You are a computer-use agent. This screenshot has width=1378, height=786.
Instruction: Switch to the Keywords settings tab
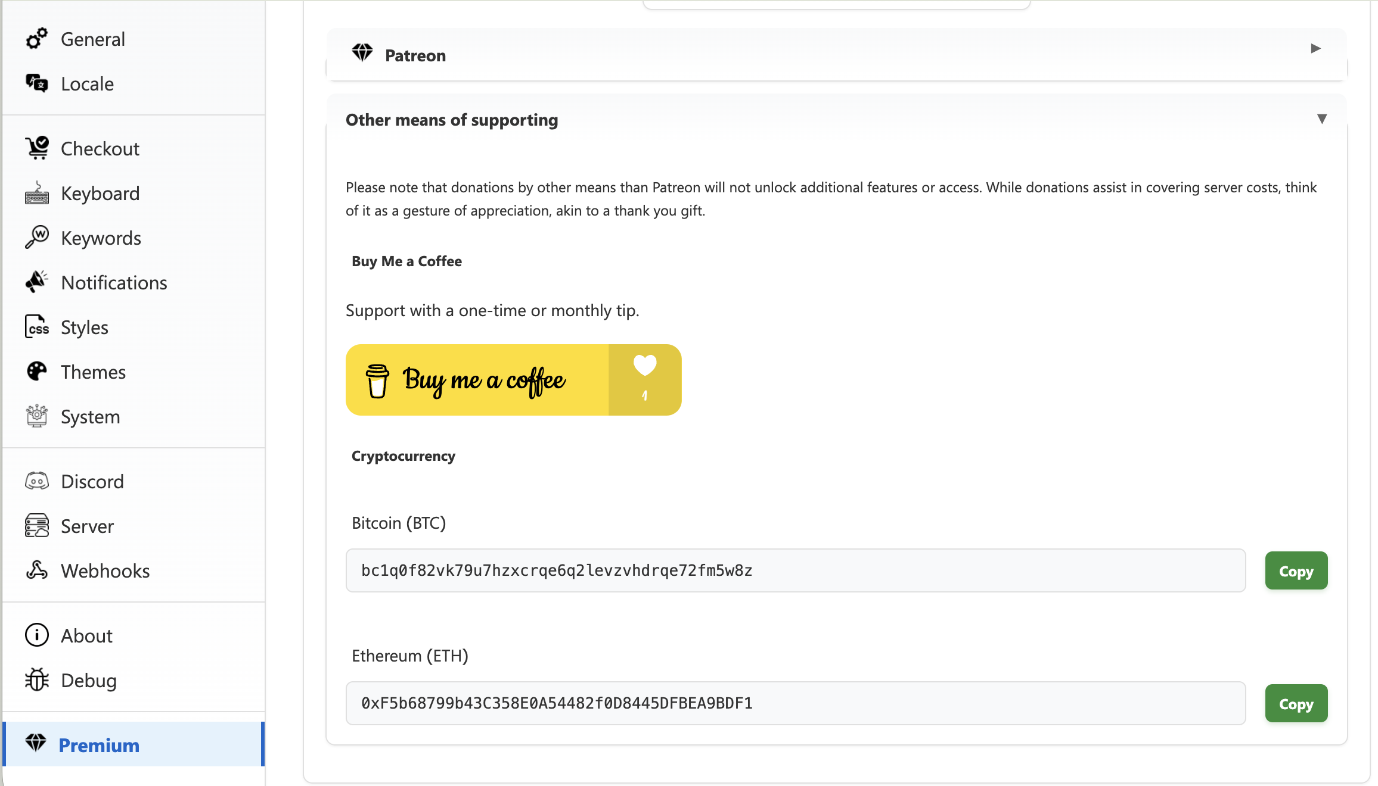point(101,238)
